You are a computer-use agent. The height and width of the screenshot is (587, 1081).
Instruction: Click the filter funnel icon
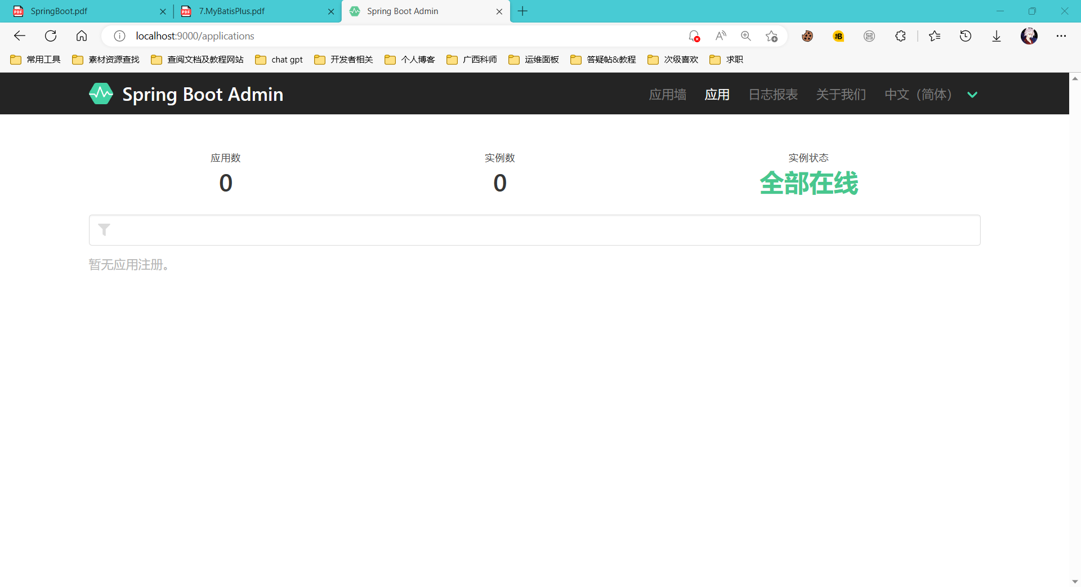104,230
